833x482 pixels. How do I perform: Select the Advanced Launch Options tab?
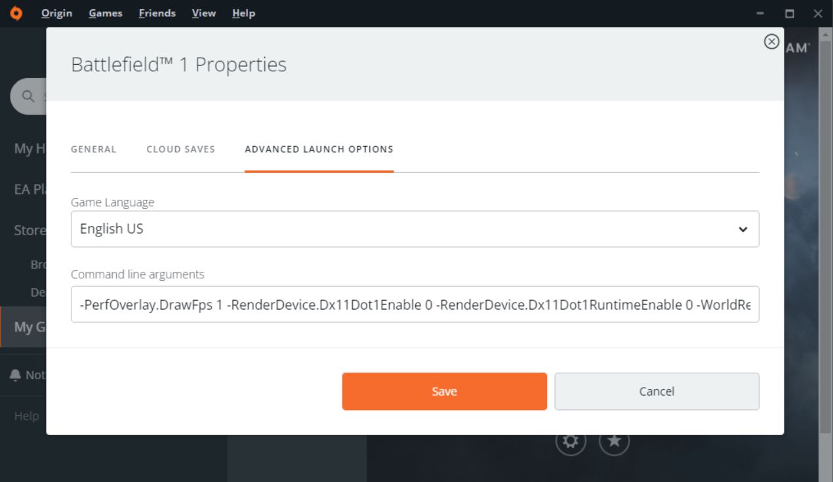(319, 149)
